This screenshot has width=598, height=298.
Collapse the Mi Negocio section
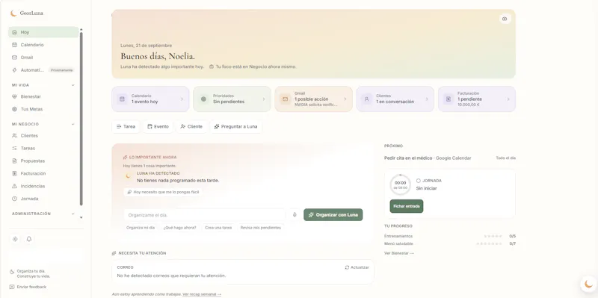73,124
